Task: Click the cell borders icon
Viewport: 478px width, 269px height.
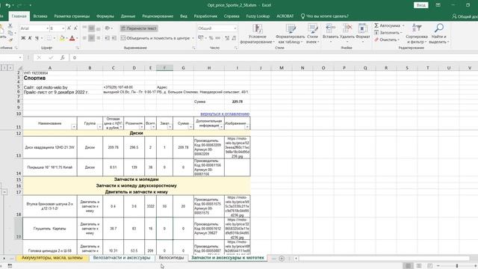Action: [x=49, y=38]
